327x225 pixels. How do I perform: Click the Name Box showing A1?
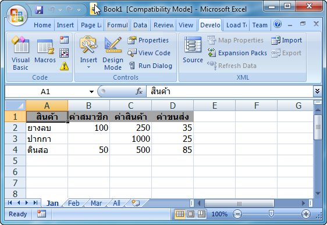(x=45, y=91)
